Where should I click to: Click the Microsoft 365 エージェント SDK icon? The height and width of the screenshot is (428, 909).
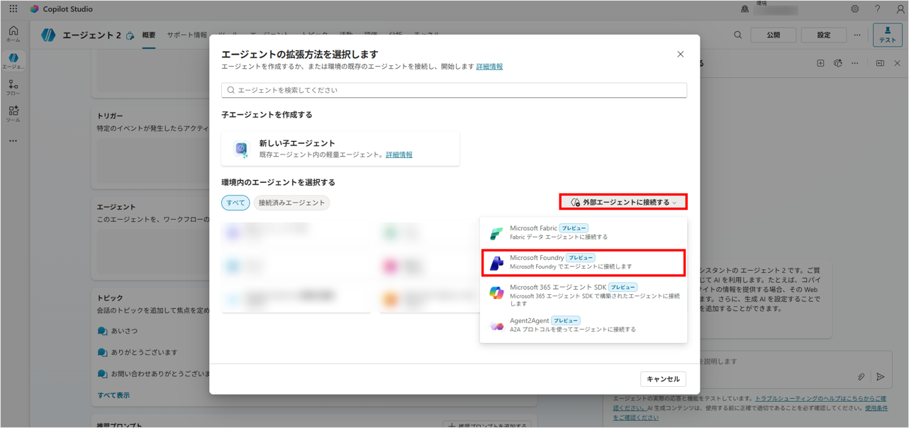click(x=496, y=292)
